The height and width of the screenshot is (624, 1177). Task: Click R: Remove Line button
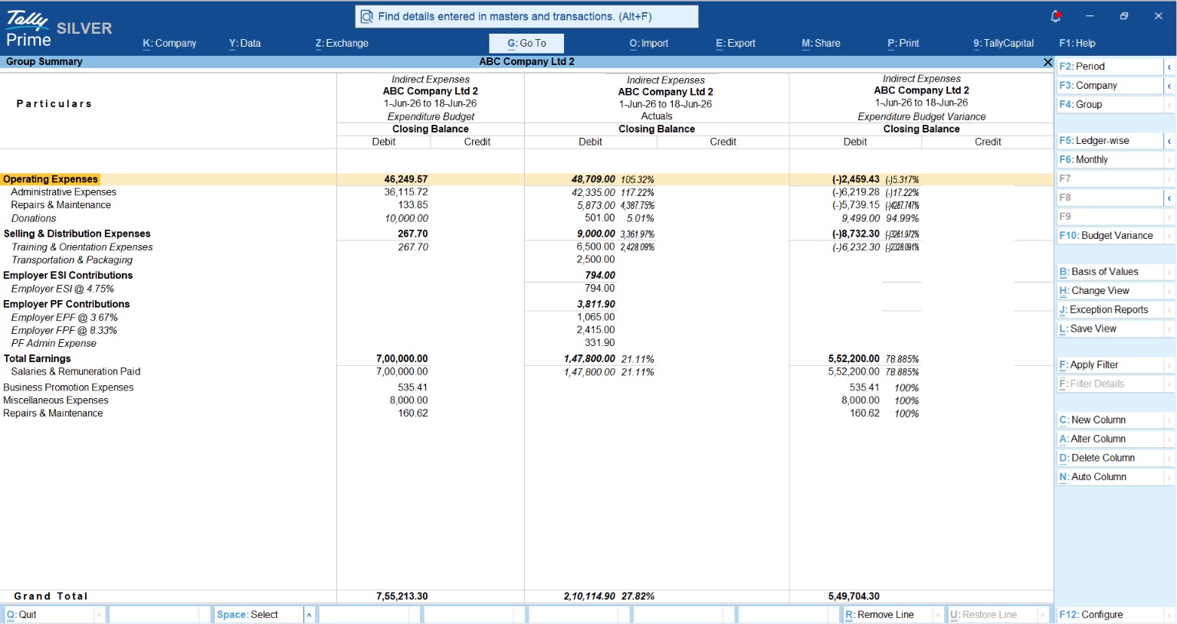[x=887, y=615]
